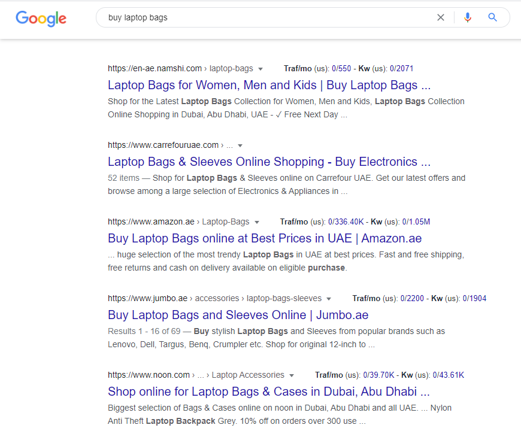Click the https://www.noon.com URL text
521x440 pixels.
[149, 375]
